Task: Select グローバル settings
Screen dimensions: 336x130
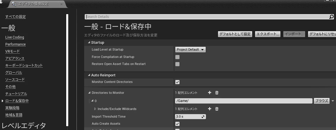Action: pos(14,73)
